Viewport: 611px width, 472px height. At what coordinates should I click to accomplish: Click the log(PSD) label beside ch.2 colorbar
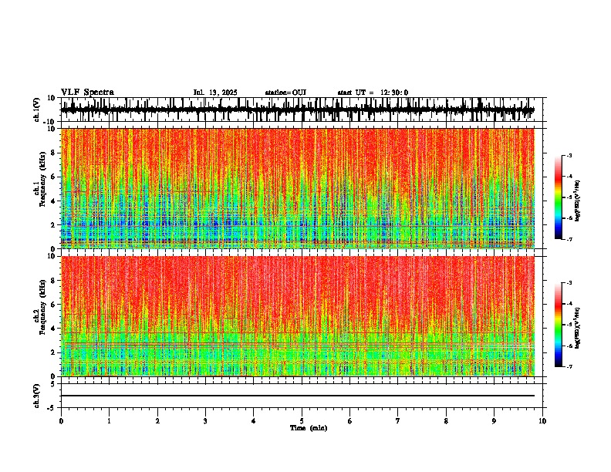point(578,328)
